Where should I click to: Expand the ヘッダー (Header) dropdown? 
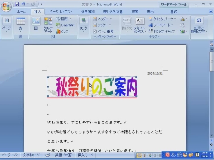pyautogui.click(x=103, y=19)
